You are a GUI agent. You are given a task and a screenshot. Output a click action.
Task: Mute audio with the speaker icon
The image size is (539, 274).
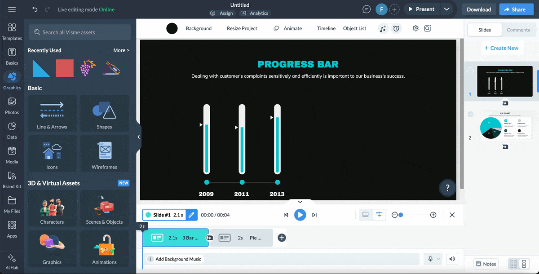point(452,259)
